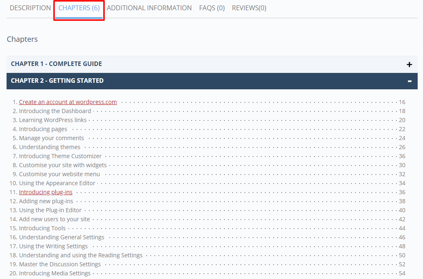The height and width of the screenshot is (279, 423).
Task: Click the 'Introducing plug-ins' link
Action: click(46, 192)
